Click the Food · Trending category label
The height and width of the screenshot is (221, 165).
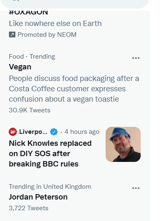pos(32,57)
